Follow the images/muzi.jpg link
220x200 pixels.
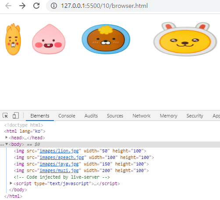59,170
